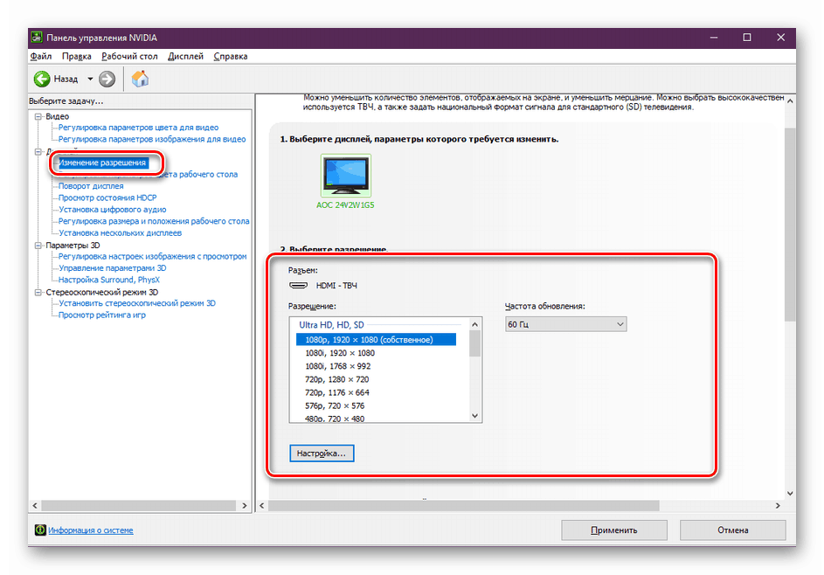Click the HDMI connector icon
This screenshot has width=824, height=575.
click(299, 286)
